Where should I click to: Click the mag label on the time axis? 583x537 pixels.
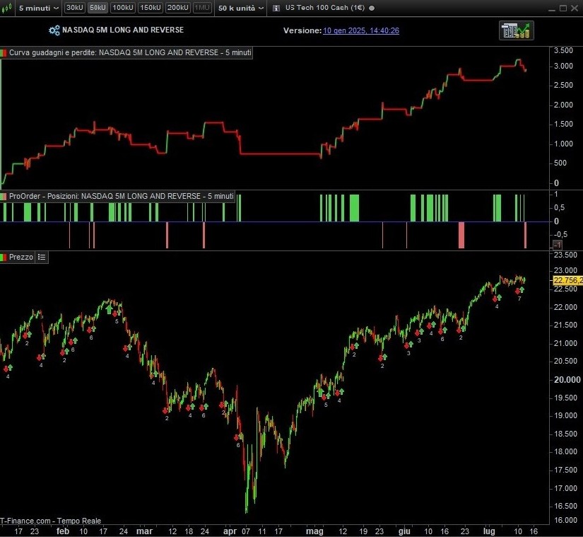point(314,531)
